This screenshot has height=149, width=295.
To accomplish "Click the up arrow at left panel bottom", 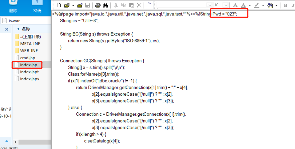I will pyautogui.click(x=7, y=141).
